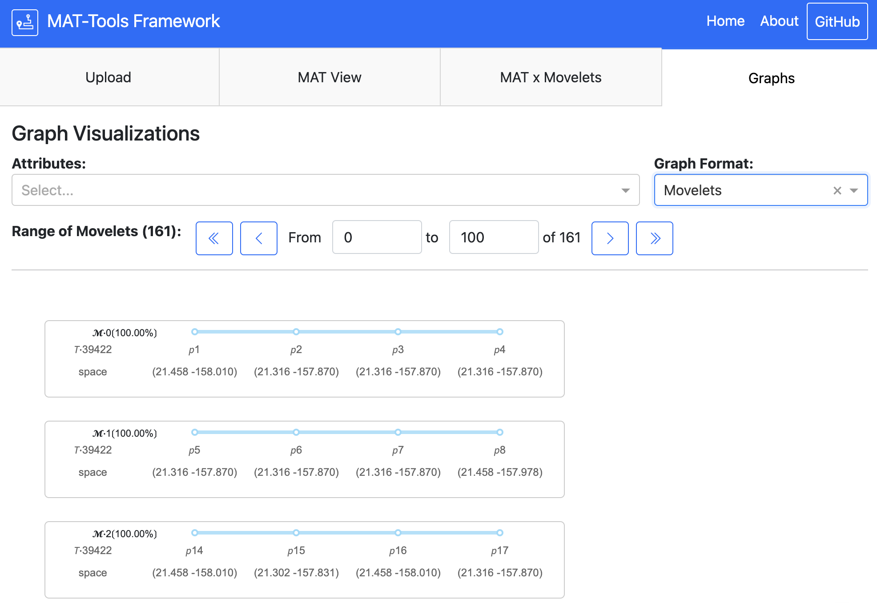The height and width of the screenshot is (603, 877).
Task: Click the MAT-Tools Framework logo icon
Action: click(x=24, y=22)
